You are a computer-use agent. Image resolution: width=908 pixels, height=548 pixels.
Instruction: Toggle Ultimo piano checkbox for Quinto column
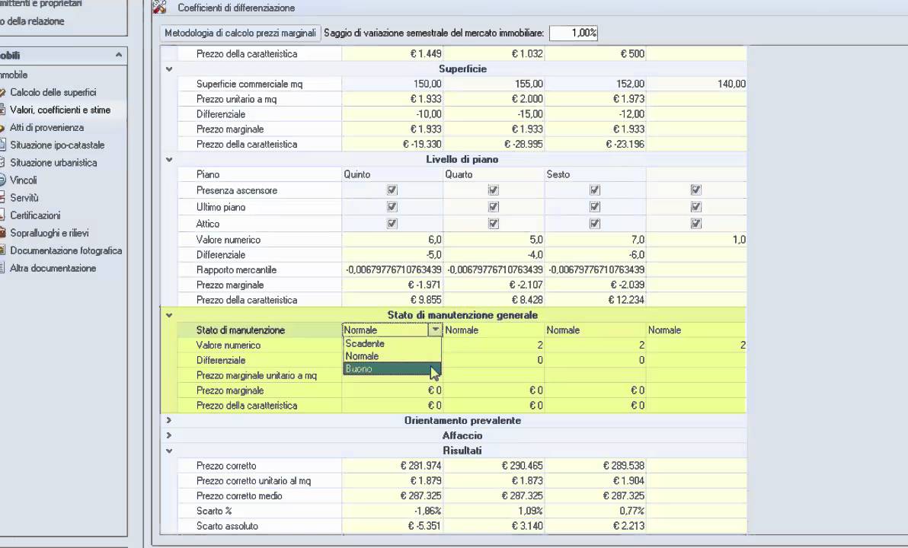click(392, 206)
